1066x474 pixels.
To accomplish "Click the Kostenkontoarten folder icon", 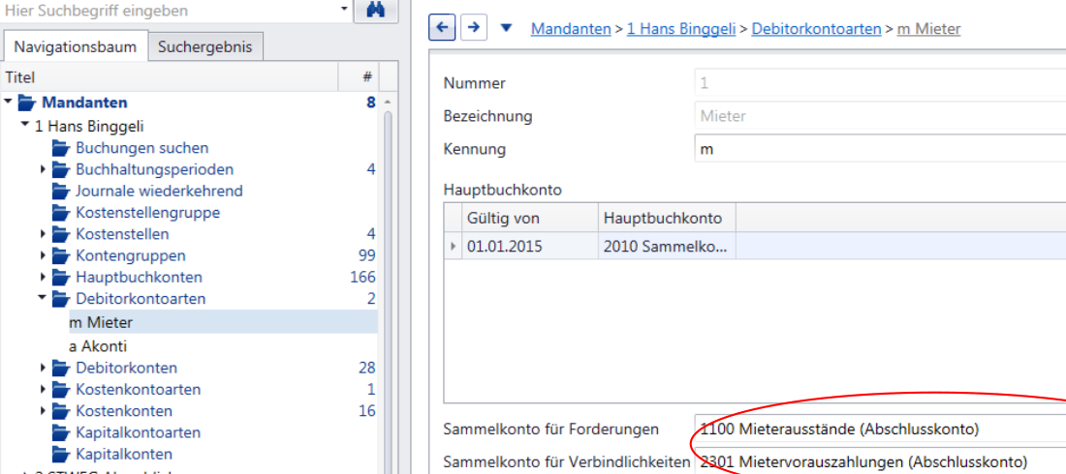I will point(61,390).
